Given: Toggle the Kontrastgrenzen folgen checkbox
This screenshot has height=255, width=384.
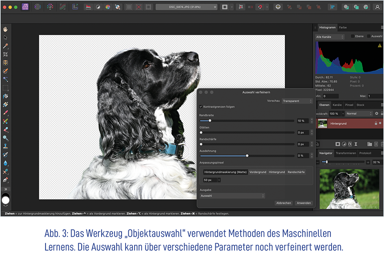Looking at the screenshot, I should point(201,107).
